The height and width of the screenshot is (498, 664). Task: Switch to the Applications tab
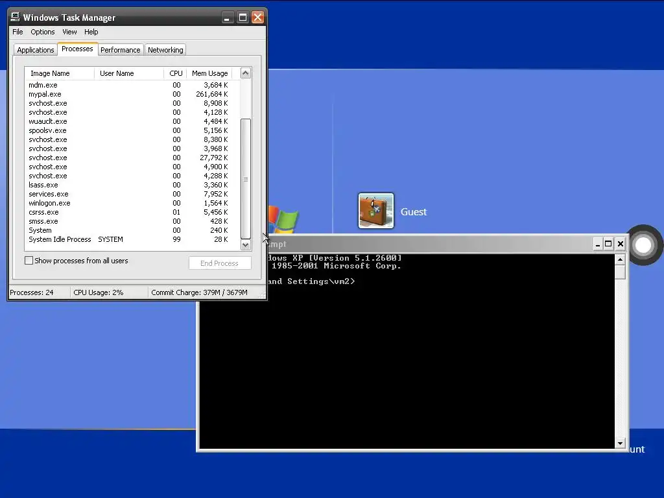click(36, 50)
